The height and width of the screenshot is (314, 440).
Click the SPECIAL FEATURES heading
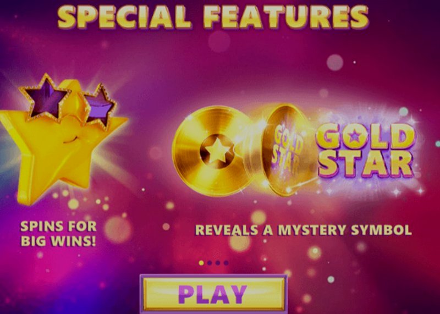[x=213, y=17]
